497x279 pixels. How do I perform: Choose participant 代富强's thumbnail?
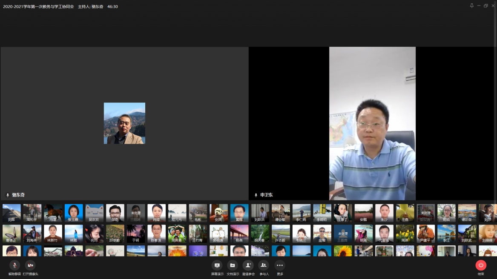coord(384,233)
